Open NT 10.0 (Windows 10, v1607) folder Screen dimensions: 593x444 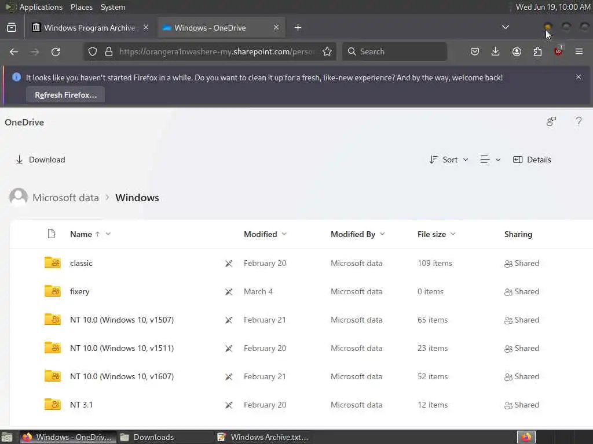pyautogui.click(x=122, y=376)
